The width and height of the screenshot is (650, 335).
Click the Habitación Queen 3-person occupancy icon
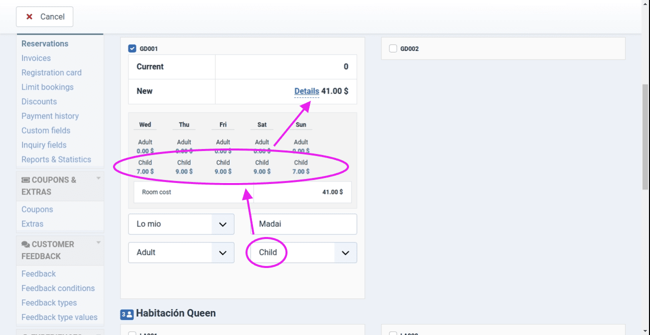pos(126,314)
